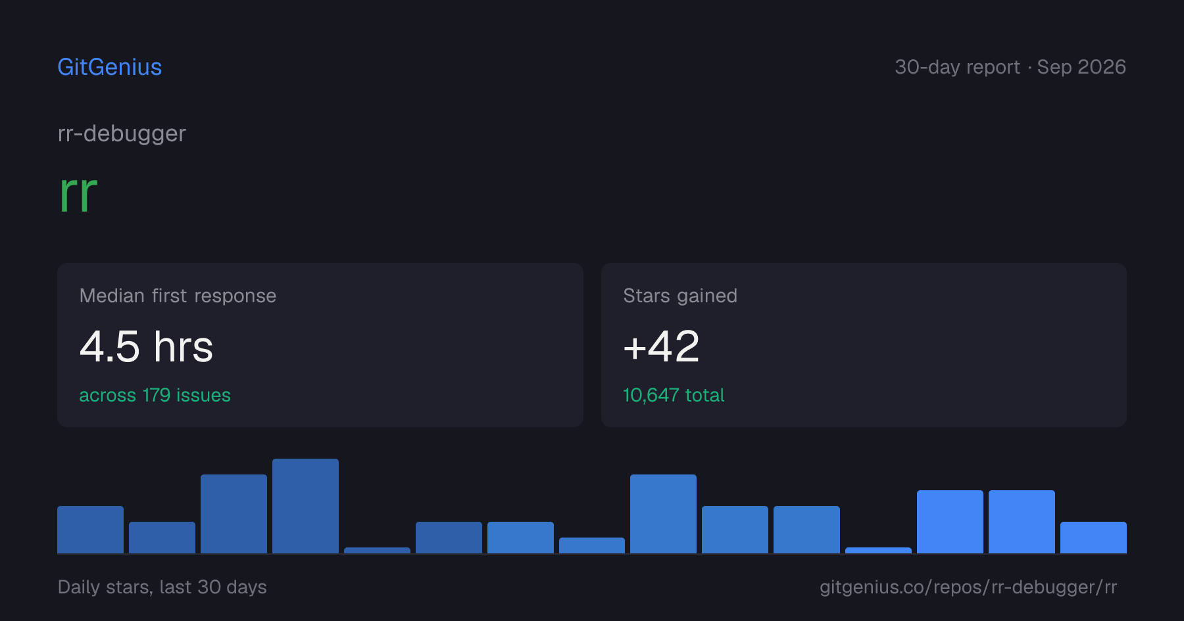
Task: Click the +42 stars value
Action: (x=661, y=346)
